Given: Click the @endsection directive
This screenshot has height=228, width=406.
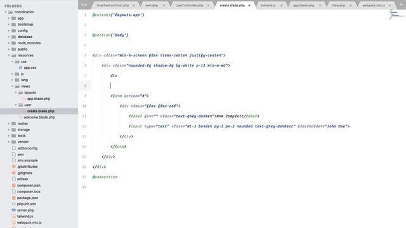Looking at the screenshot, I should (105, 177).
